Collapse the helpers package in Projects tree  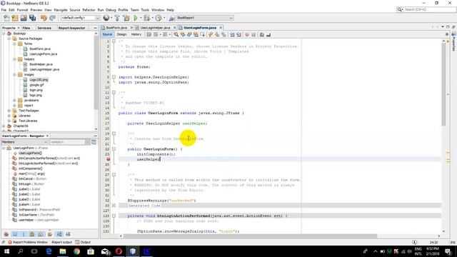(14, 59)
